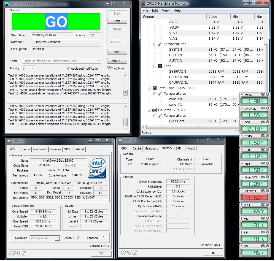Screen dimensions: 275x261
Task: Click Hardware Monitor horizontal scrollbar thumb
Action: pos(200,127)
